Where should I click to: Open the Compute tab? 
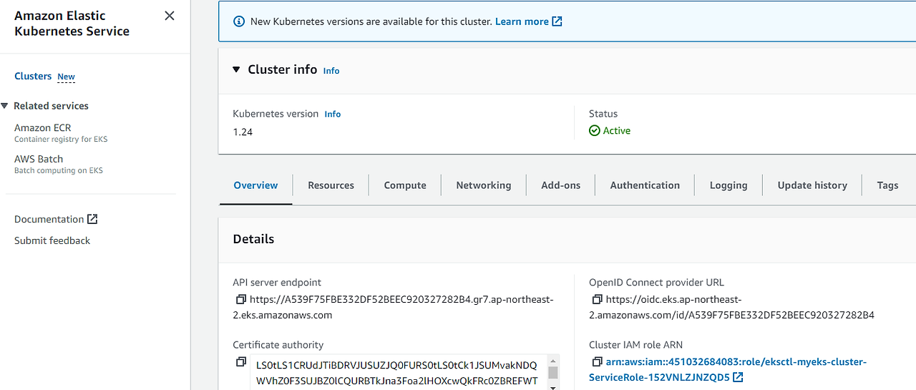[405, 185]
